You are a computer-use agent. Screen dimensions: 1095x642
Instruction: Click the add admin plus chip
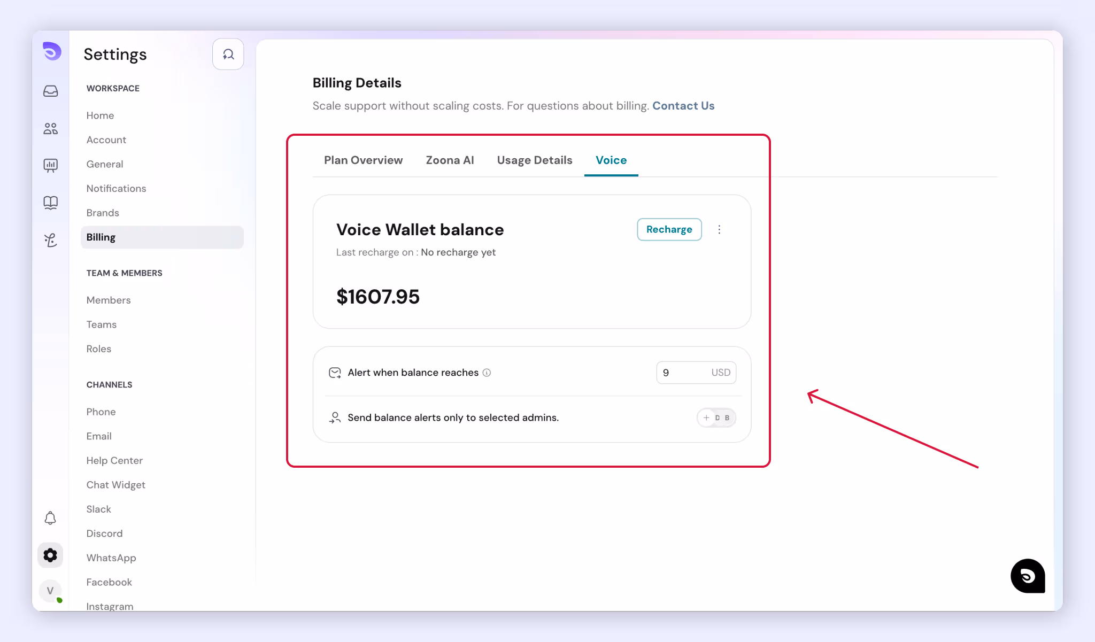click(x=706, y=417)
